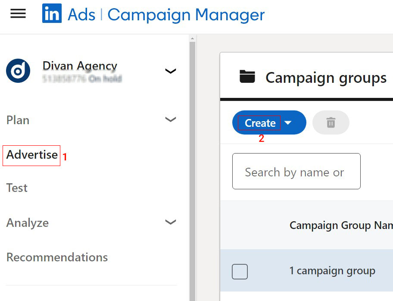
Task: Expand the Divan Agency account switcher
Action: coord(171,71)
